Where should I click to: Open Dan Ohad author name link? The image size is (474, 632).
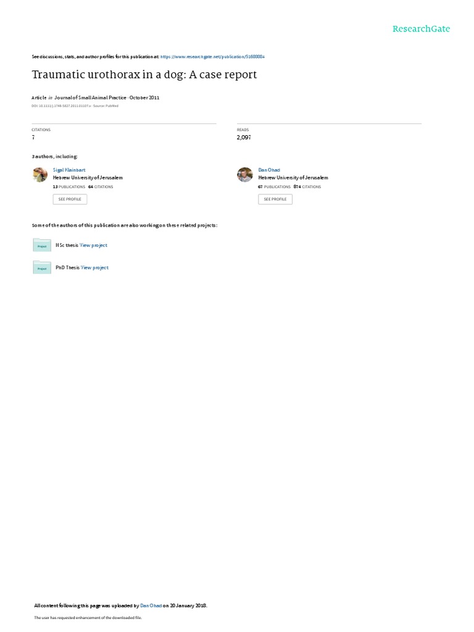(x=269, y=170)
